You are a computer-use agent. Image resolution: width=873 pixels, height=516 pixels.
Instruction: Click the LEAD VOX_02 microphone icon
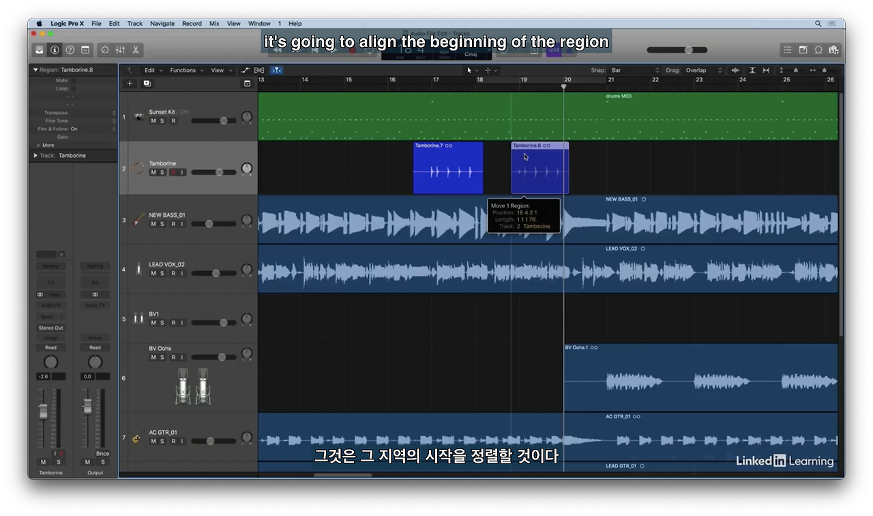pyautogui.click(x=139, y=269)
